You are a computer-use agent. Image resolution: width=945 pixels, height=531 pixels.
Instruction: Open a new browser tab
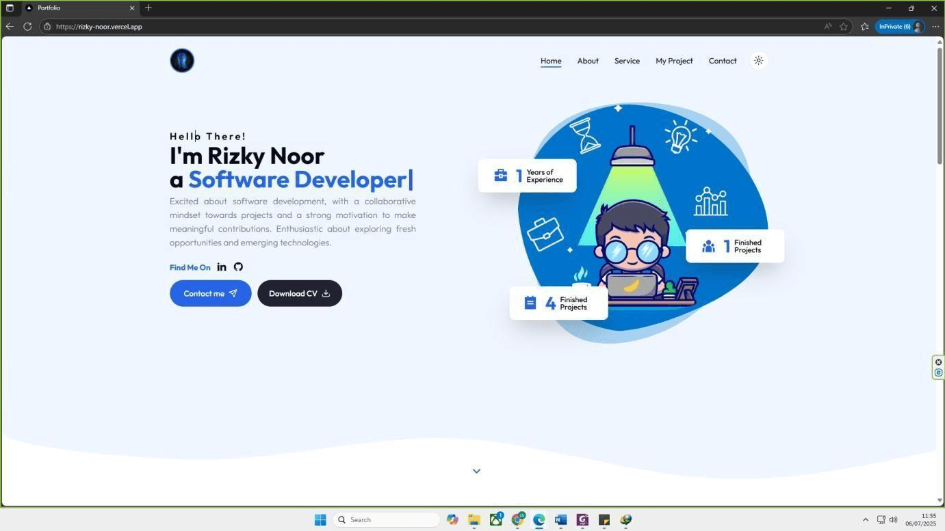[148, 8]
